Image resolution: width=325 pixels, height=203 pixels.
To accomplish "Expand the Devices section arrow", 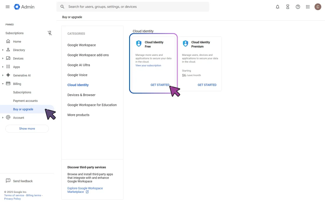I will (3, 58).
